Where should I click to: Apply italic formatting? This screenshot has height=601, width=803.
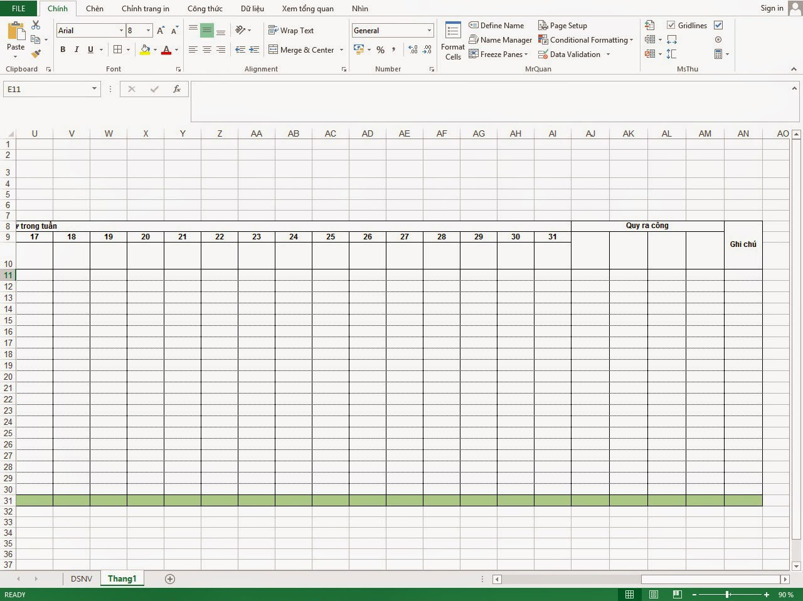pyautogui.click(x=76, y=50)
